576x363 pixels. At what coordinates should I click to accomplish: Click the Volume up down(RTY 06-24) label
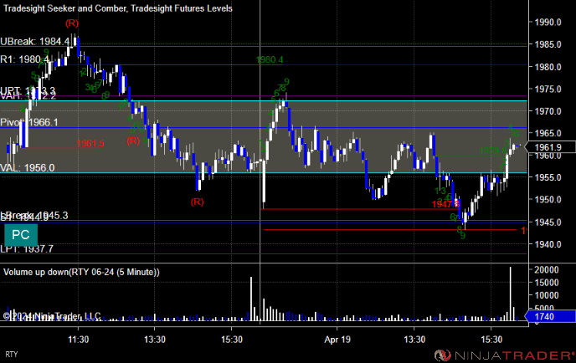[81, 272]
